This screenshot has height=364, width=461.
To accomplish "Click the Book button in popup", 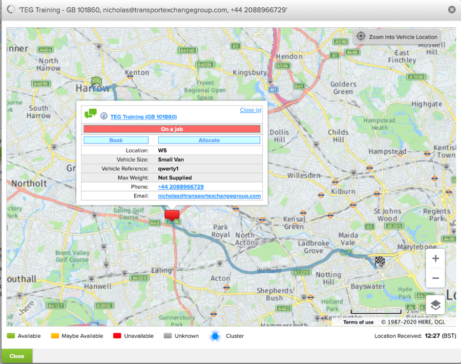I will [116, 140].
